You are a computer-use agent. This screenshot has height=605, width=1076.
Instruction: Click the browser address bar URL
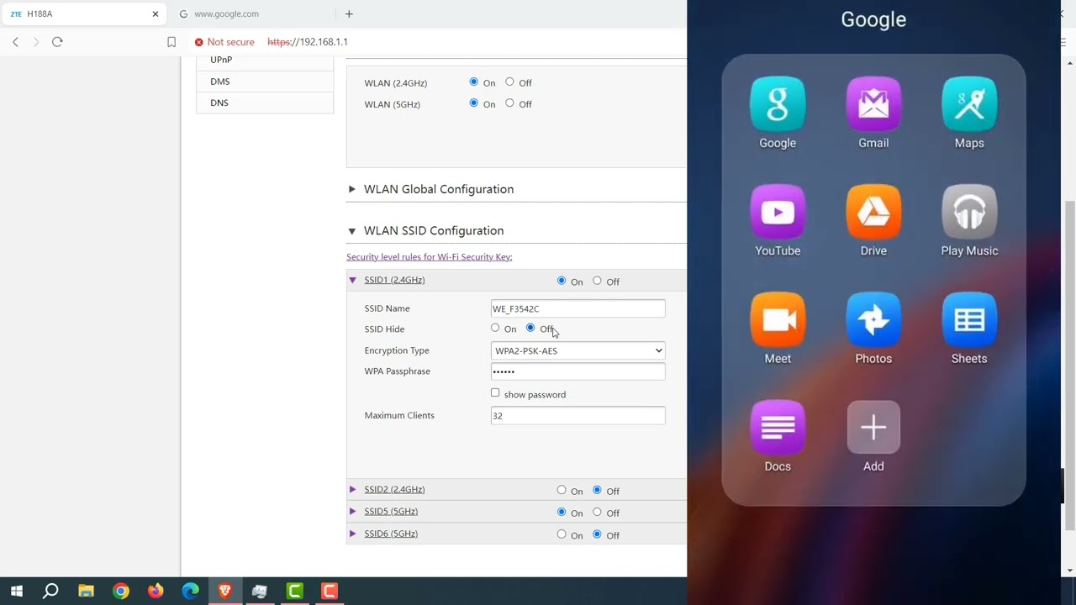point(308,42)
